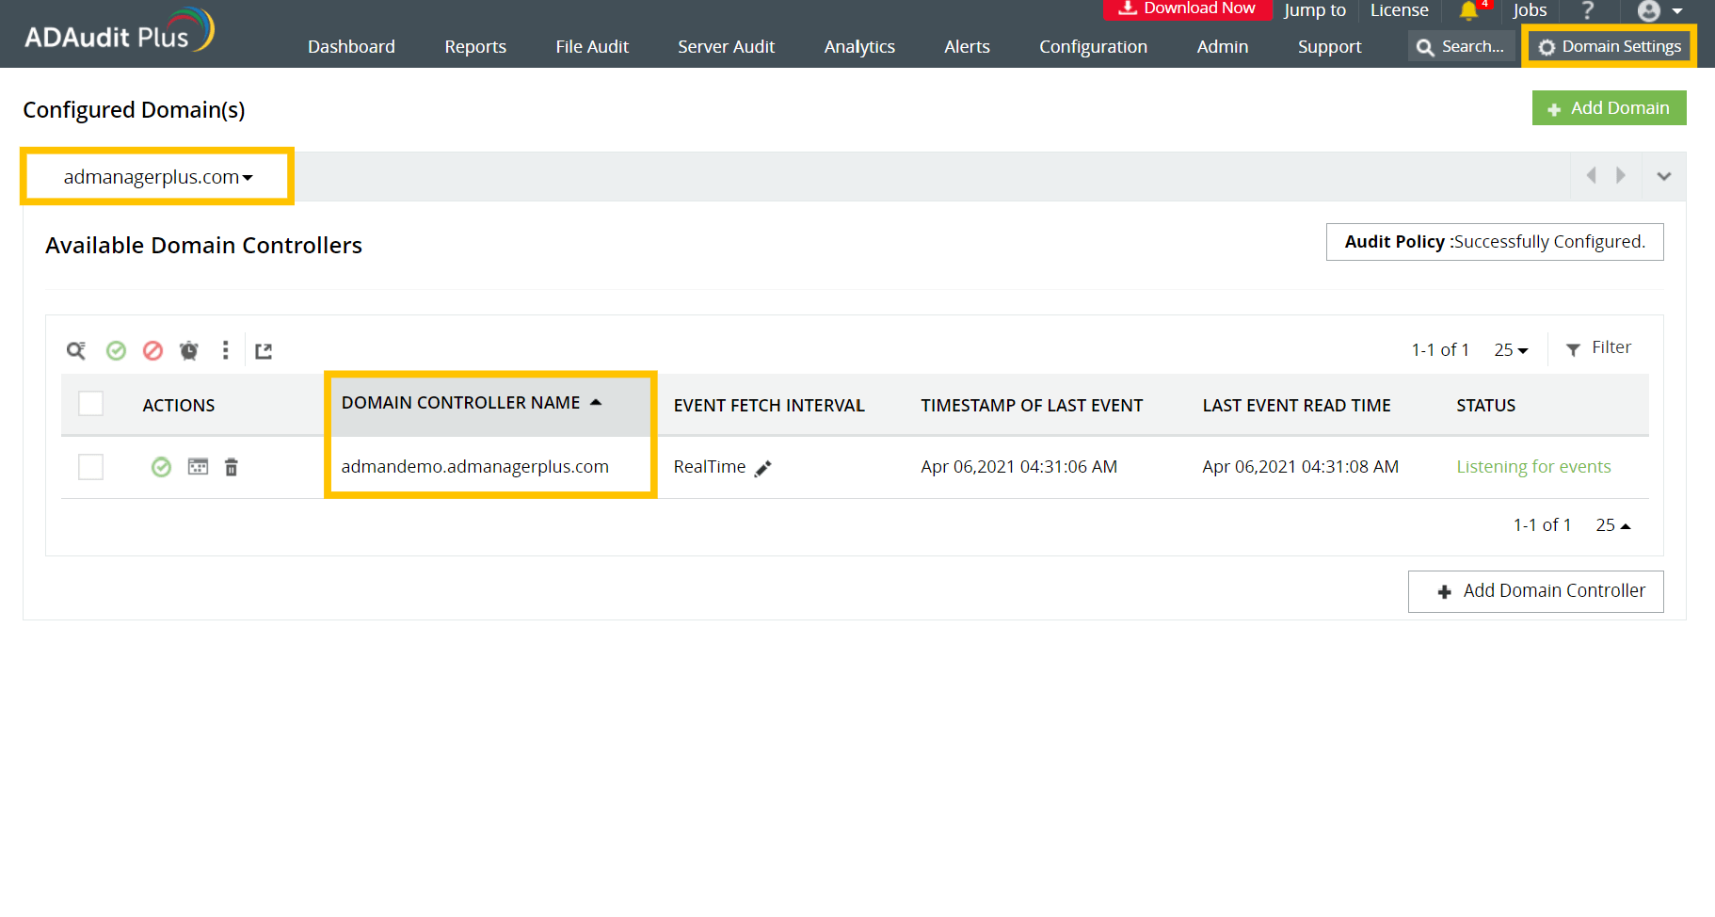Open the Analytics menu
Image resolution: width=1715 pixels, height=917 pixels.
[x=857, y=46]
